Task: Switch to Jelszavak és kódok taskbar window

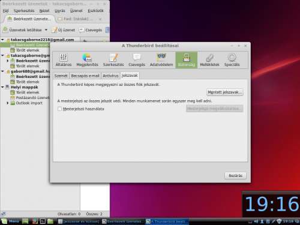Action: pos(79,221)
